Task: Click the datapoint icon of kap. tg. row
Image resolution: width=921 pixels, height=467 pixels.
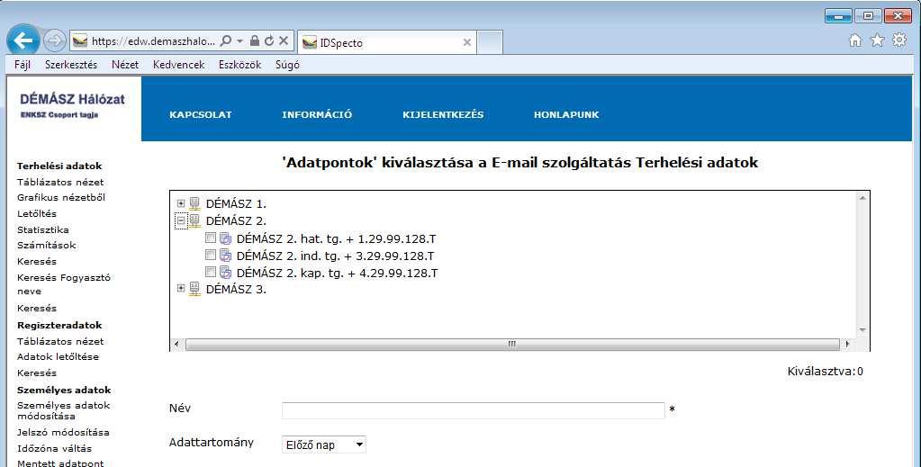Action: (x=226, y=273)
